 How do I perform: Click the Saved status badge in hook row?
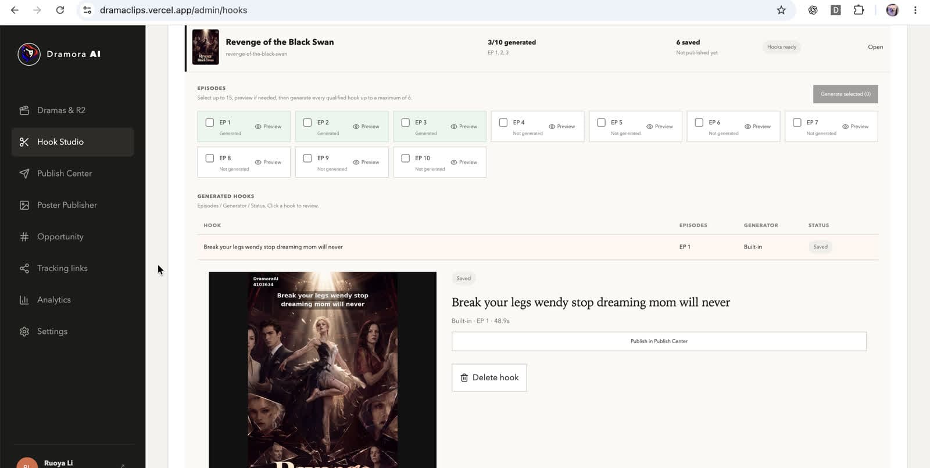coord(820,247)
